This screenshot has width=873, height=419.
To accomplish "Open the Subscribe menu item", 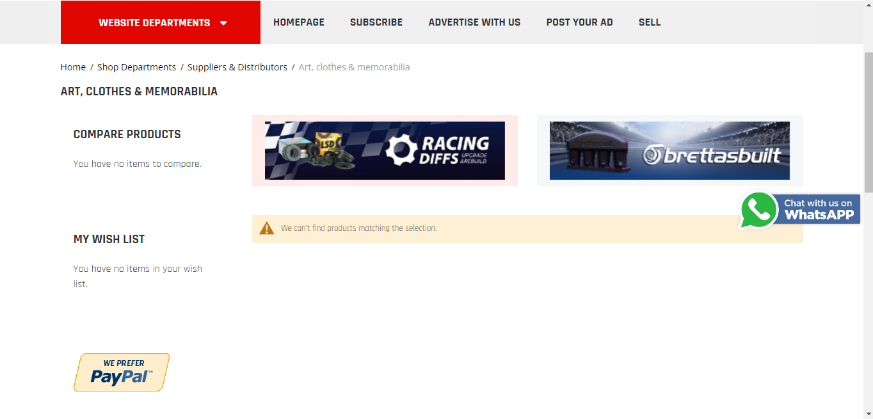I will coord(376,22).
